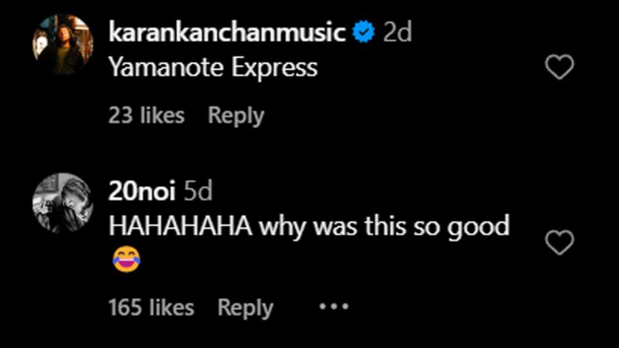Tap the heart on 20noi's comment
Viewport: 619px width, 348px height.
point(560,242)
